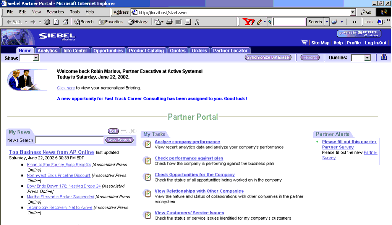
Task: Open Kmart to End Former Exec Benefits
Action: (x=59, y=165)
